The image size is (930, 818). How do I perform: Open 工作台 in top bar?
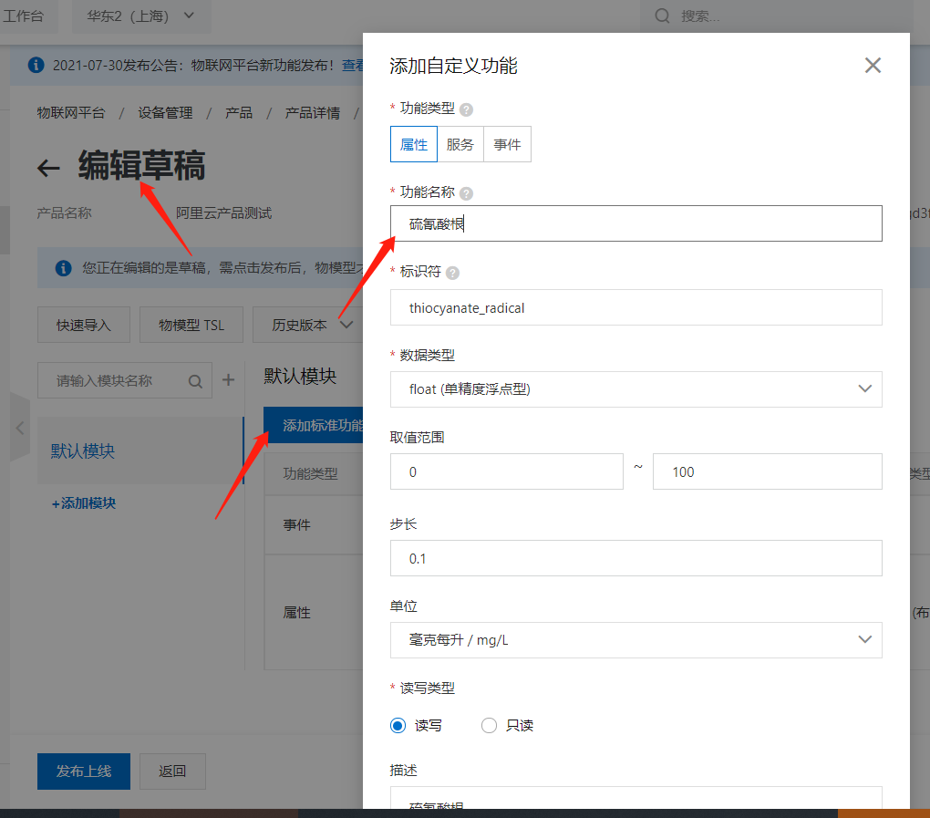(x=24, y=16)
